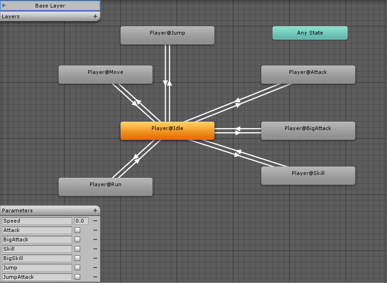Toggle the Skill parameter checkbox
Viewport: 387px width, 283px height.
click(x=77, y=249)
